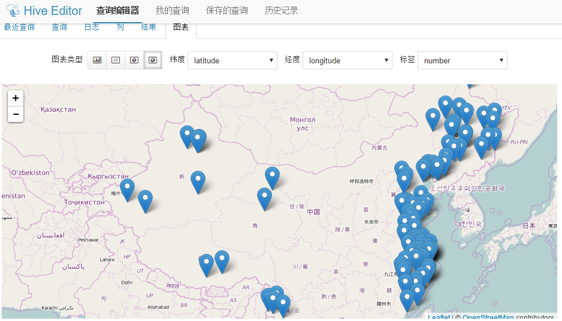Switch to the 查询 tab

coord(59,27)
